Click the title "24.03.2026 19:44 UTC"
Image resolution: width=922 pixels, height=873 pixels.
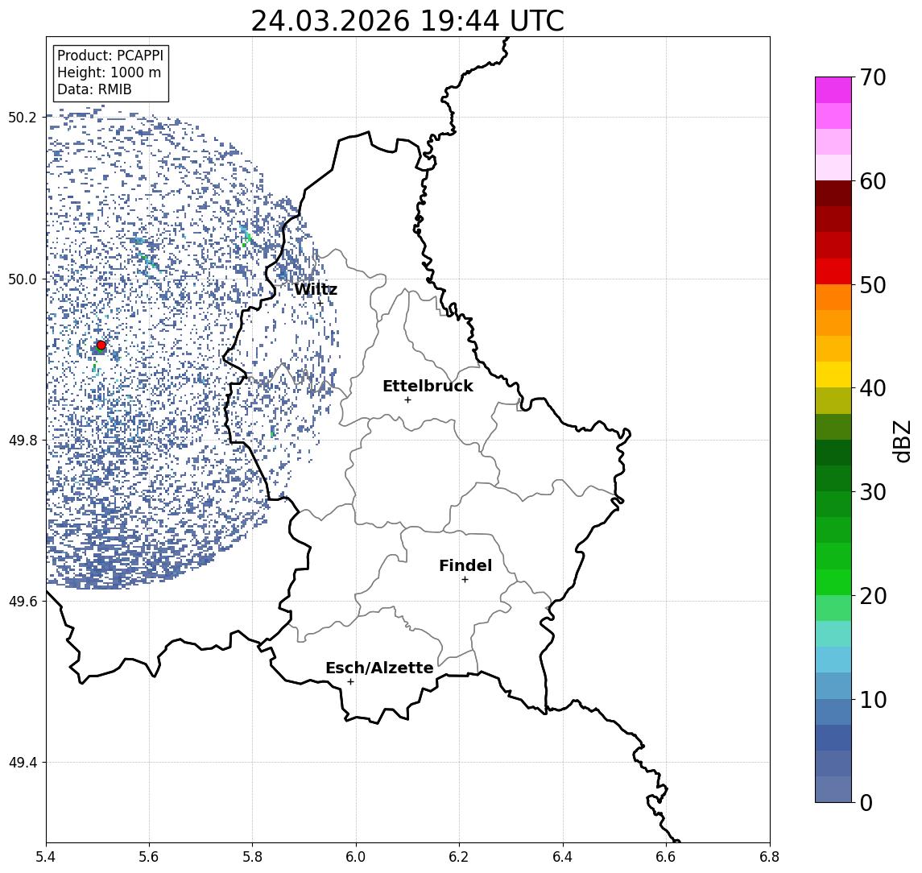(407, 21)
